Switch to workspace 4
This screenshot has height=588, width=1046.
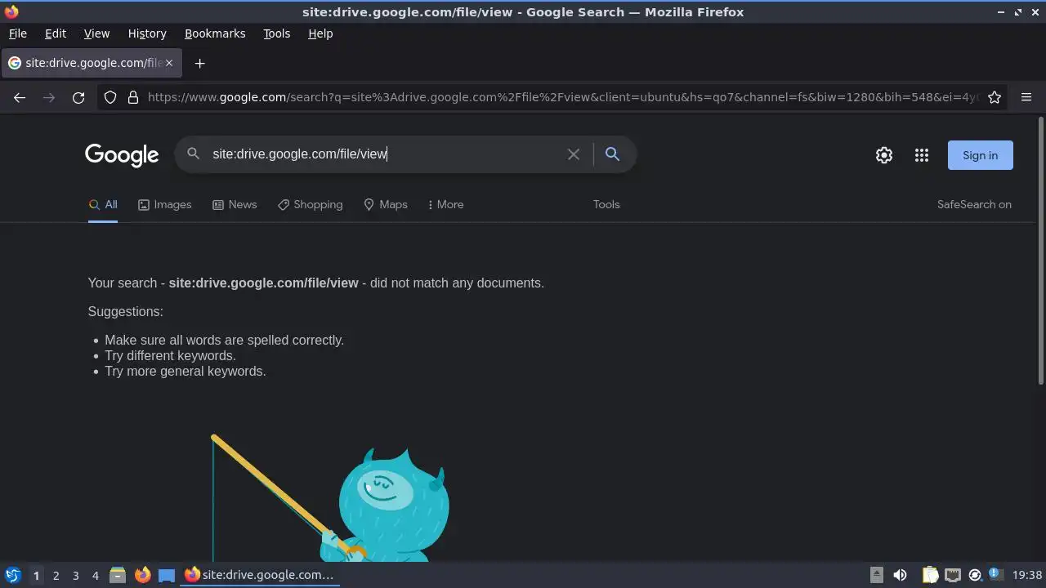(x=95, y=576)
